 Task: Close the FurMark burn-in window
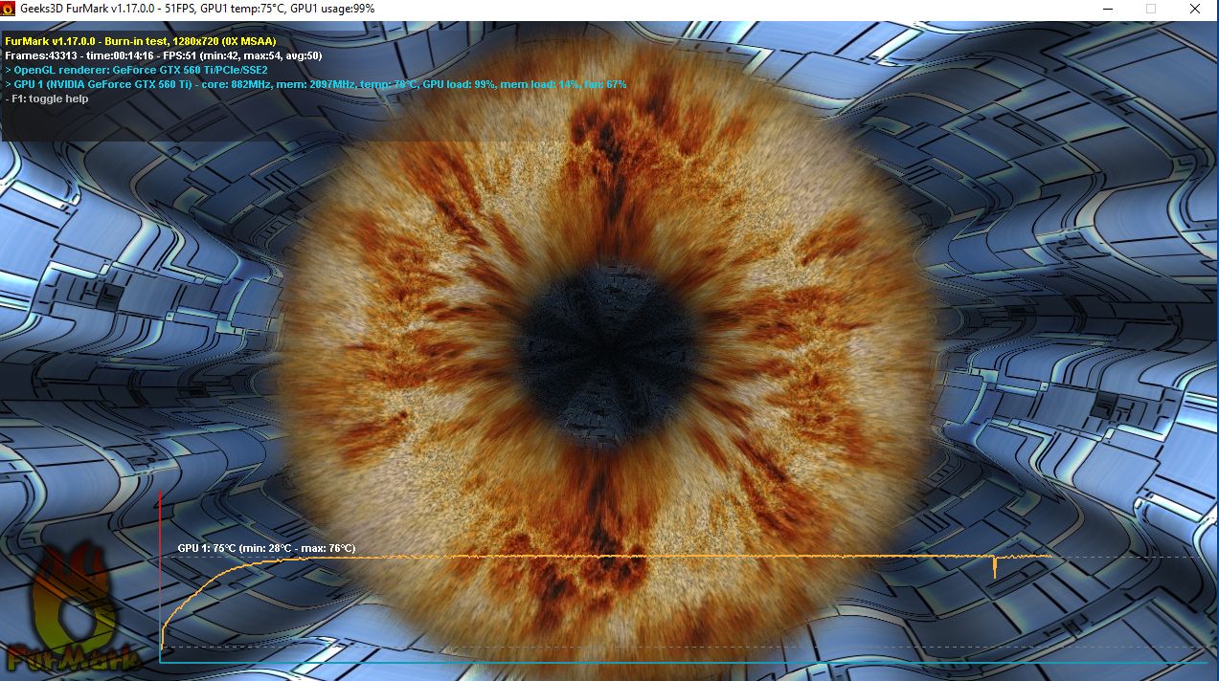point(1193,9)
